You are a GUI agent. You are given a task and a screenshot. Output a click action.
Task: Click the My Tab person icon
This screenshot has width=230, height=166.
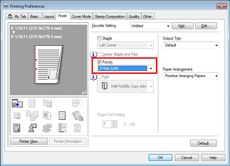coord(10,17)
